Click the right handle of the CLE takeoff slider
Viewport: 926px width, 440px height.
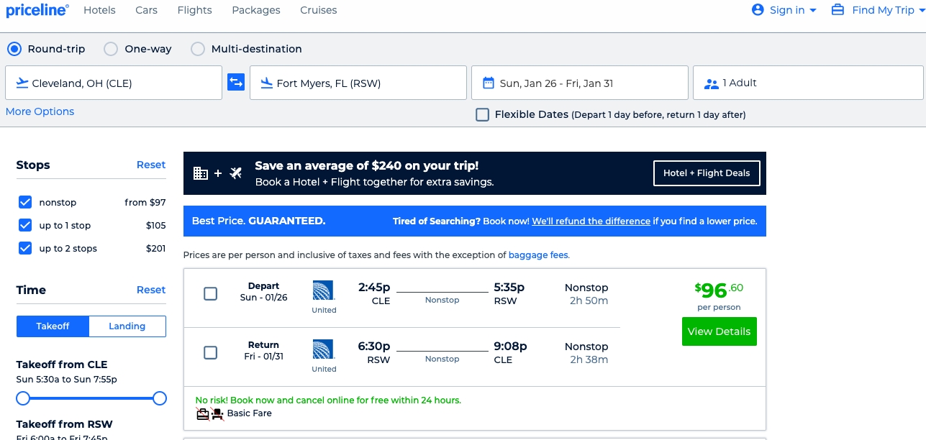pyautogui.click(x=160, y=398)
